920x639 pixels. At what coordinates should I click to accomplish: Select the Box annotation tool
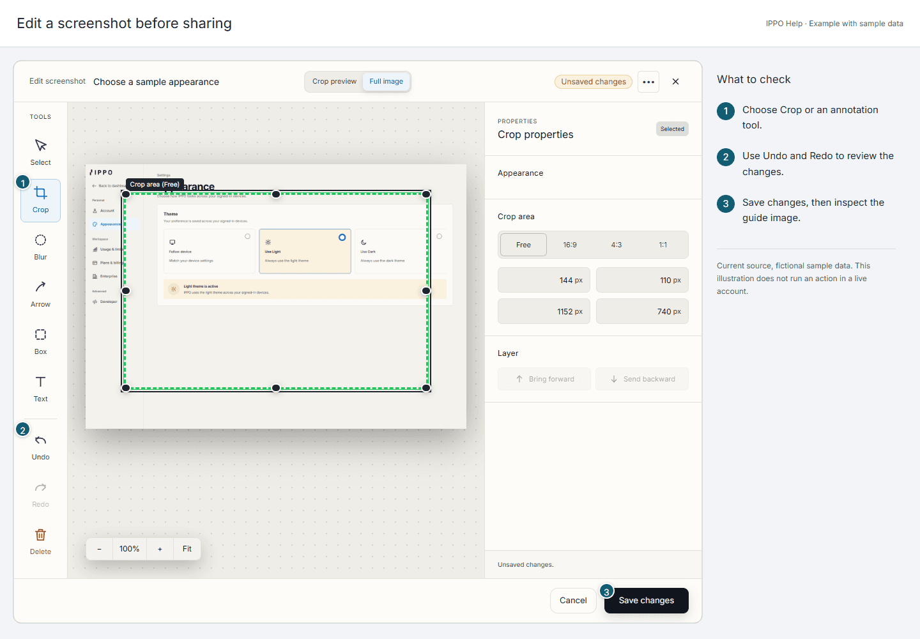point(40,342)
